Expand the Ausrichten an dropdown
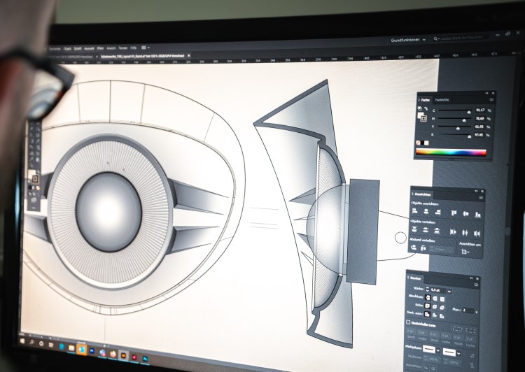This screenshot has width=525, height=372. [466, 253]
